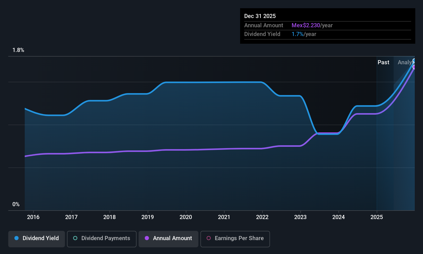The width and height of the screenshot is (423, 254).
Task: Select the blue Dividend Yield endpoint marker
Action: 414,61
